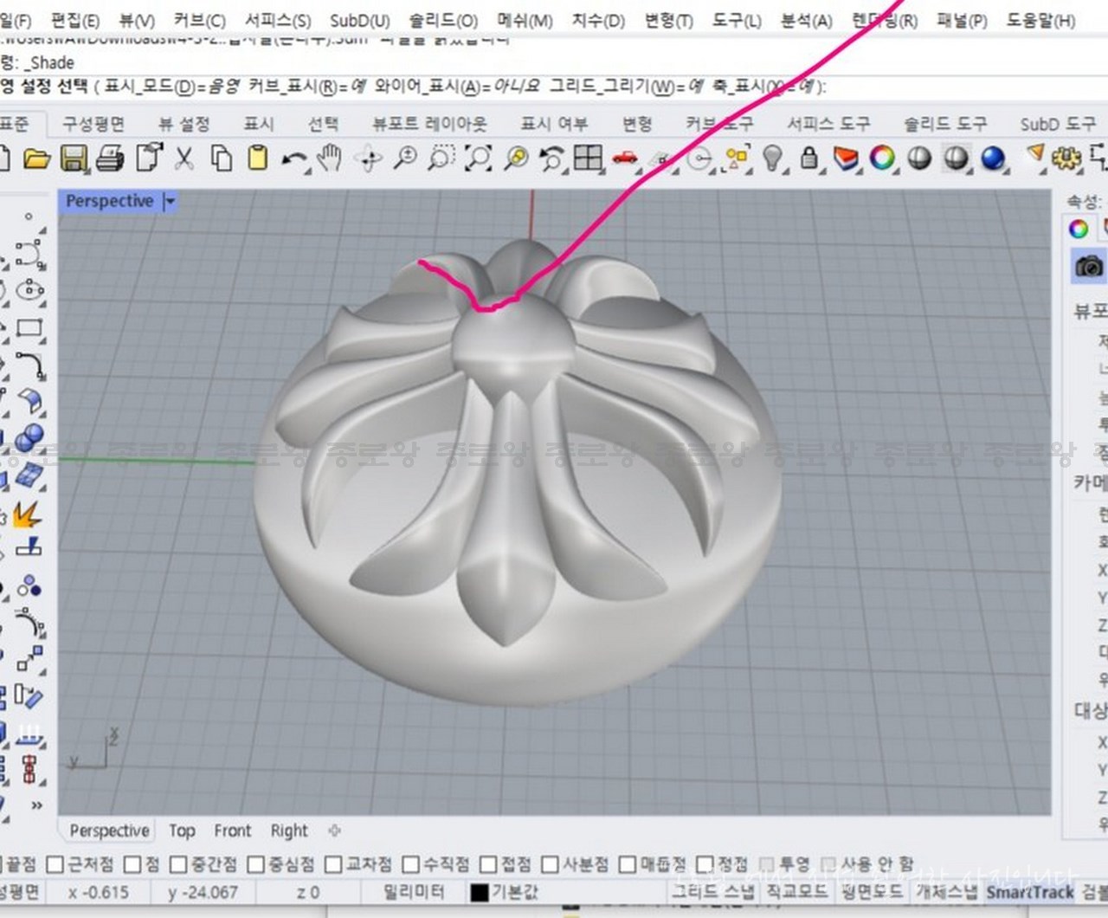Click the Ellipse tool in sidebar
The height and width of the screenshot is (918, 1108).
coord(30,290)
